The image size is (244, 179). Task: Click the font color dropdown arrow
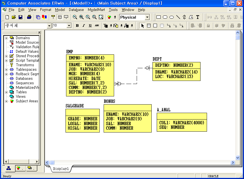[x=111, y=26]
